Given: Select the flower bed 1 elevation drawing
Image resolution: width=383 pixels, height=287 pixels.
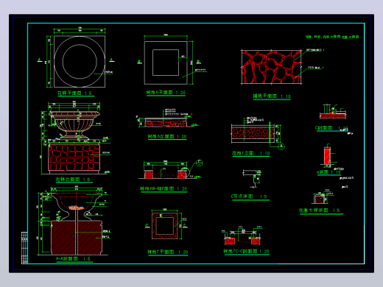Looking at the screenshot, I should pos(253,133).
